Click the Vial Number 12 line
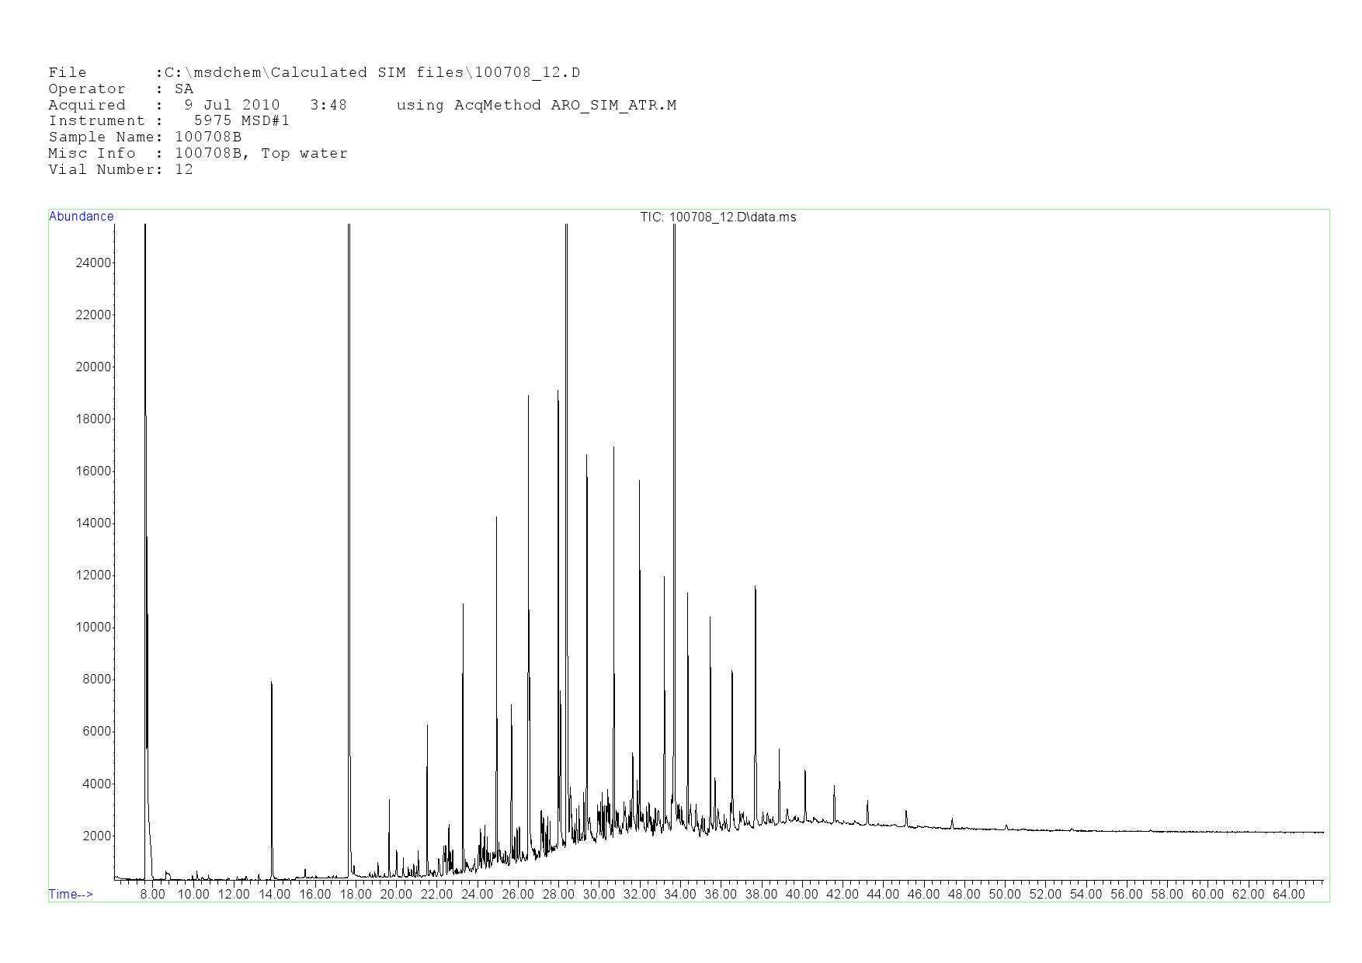The height and width of the screenshot is (963, 1362). tap(120, 170)
